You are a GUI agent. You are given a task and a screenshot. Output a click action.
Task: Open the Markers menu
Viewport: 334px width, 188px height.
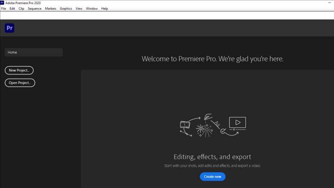pos(50,8)
